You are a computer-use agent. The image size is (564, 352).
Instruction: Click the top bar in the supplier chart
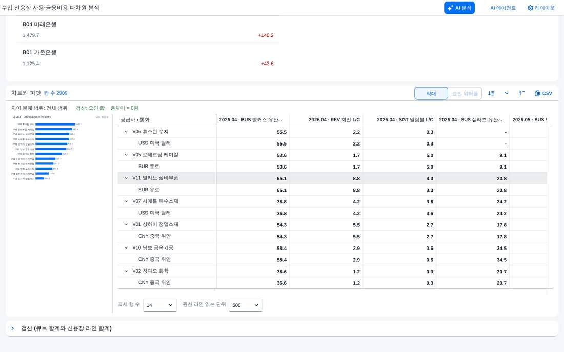click(55, 124)
